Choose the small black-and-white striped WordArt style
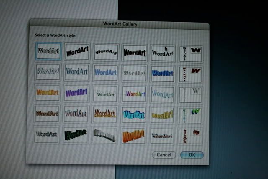 click(x=162, y=136)
